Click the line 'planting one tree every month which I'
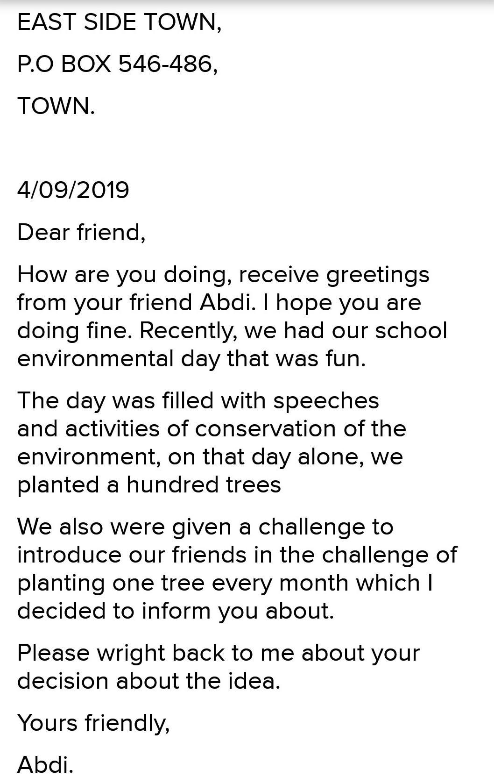 (225, 583)
